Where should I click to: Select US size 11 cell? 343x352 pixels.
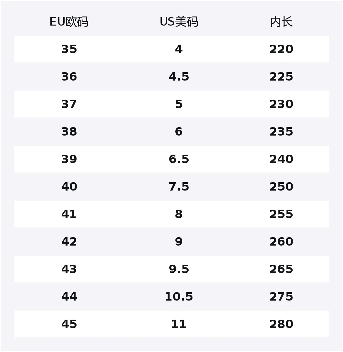pyautogui.click(x=179, y=324)
